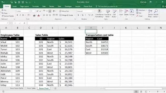The height and width of the screenshot is (93, 166).
Task: Open the Fill dropdown in Editing group
Action: pyautogui.click(x=139, y=13)
